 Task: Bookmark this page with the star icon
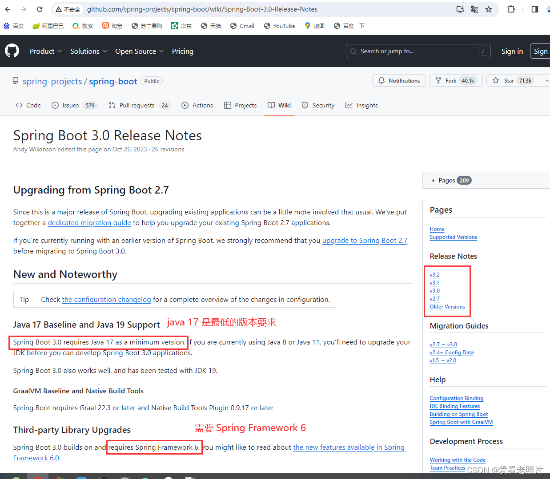(489, 9)
